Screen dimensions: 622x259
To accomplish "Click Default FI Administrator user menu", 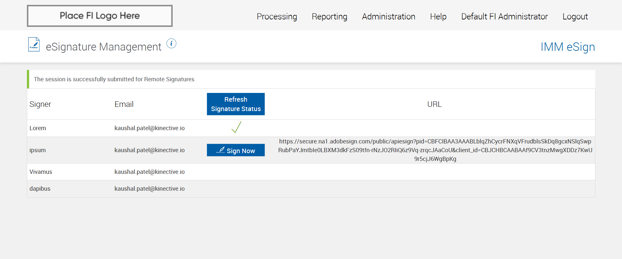I will tap(504, 17).
